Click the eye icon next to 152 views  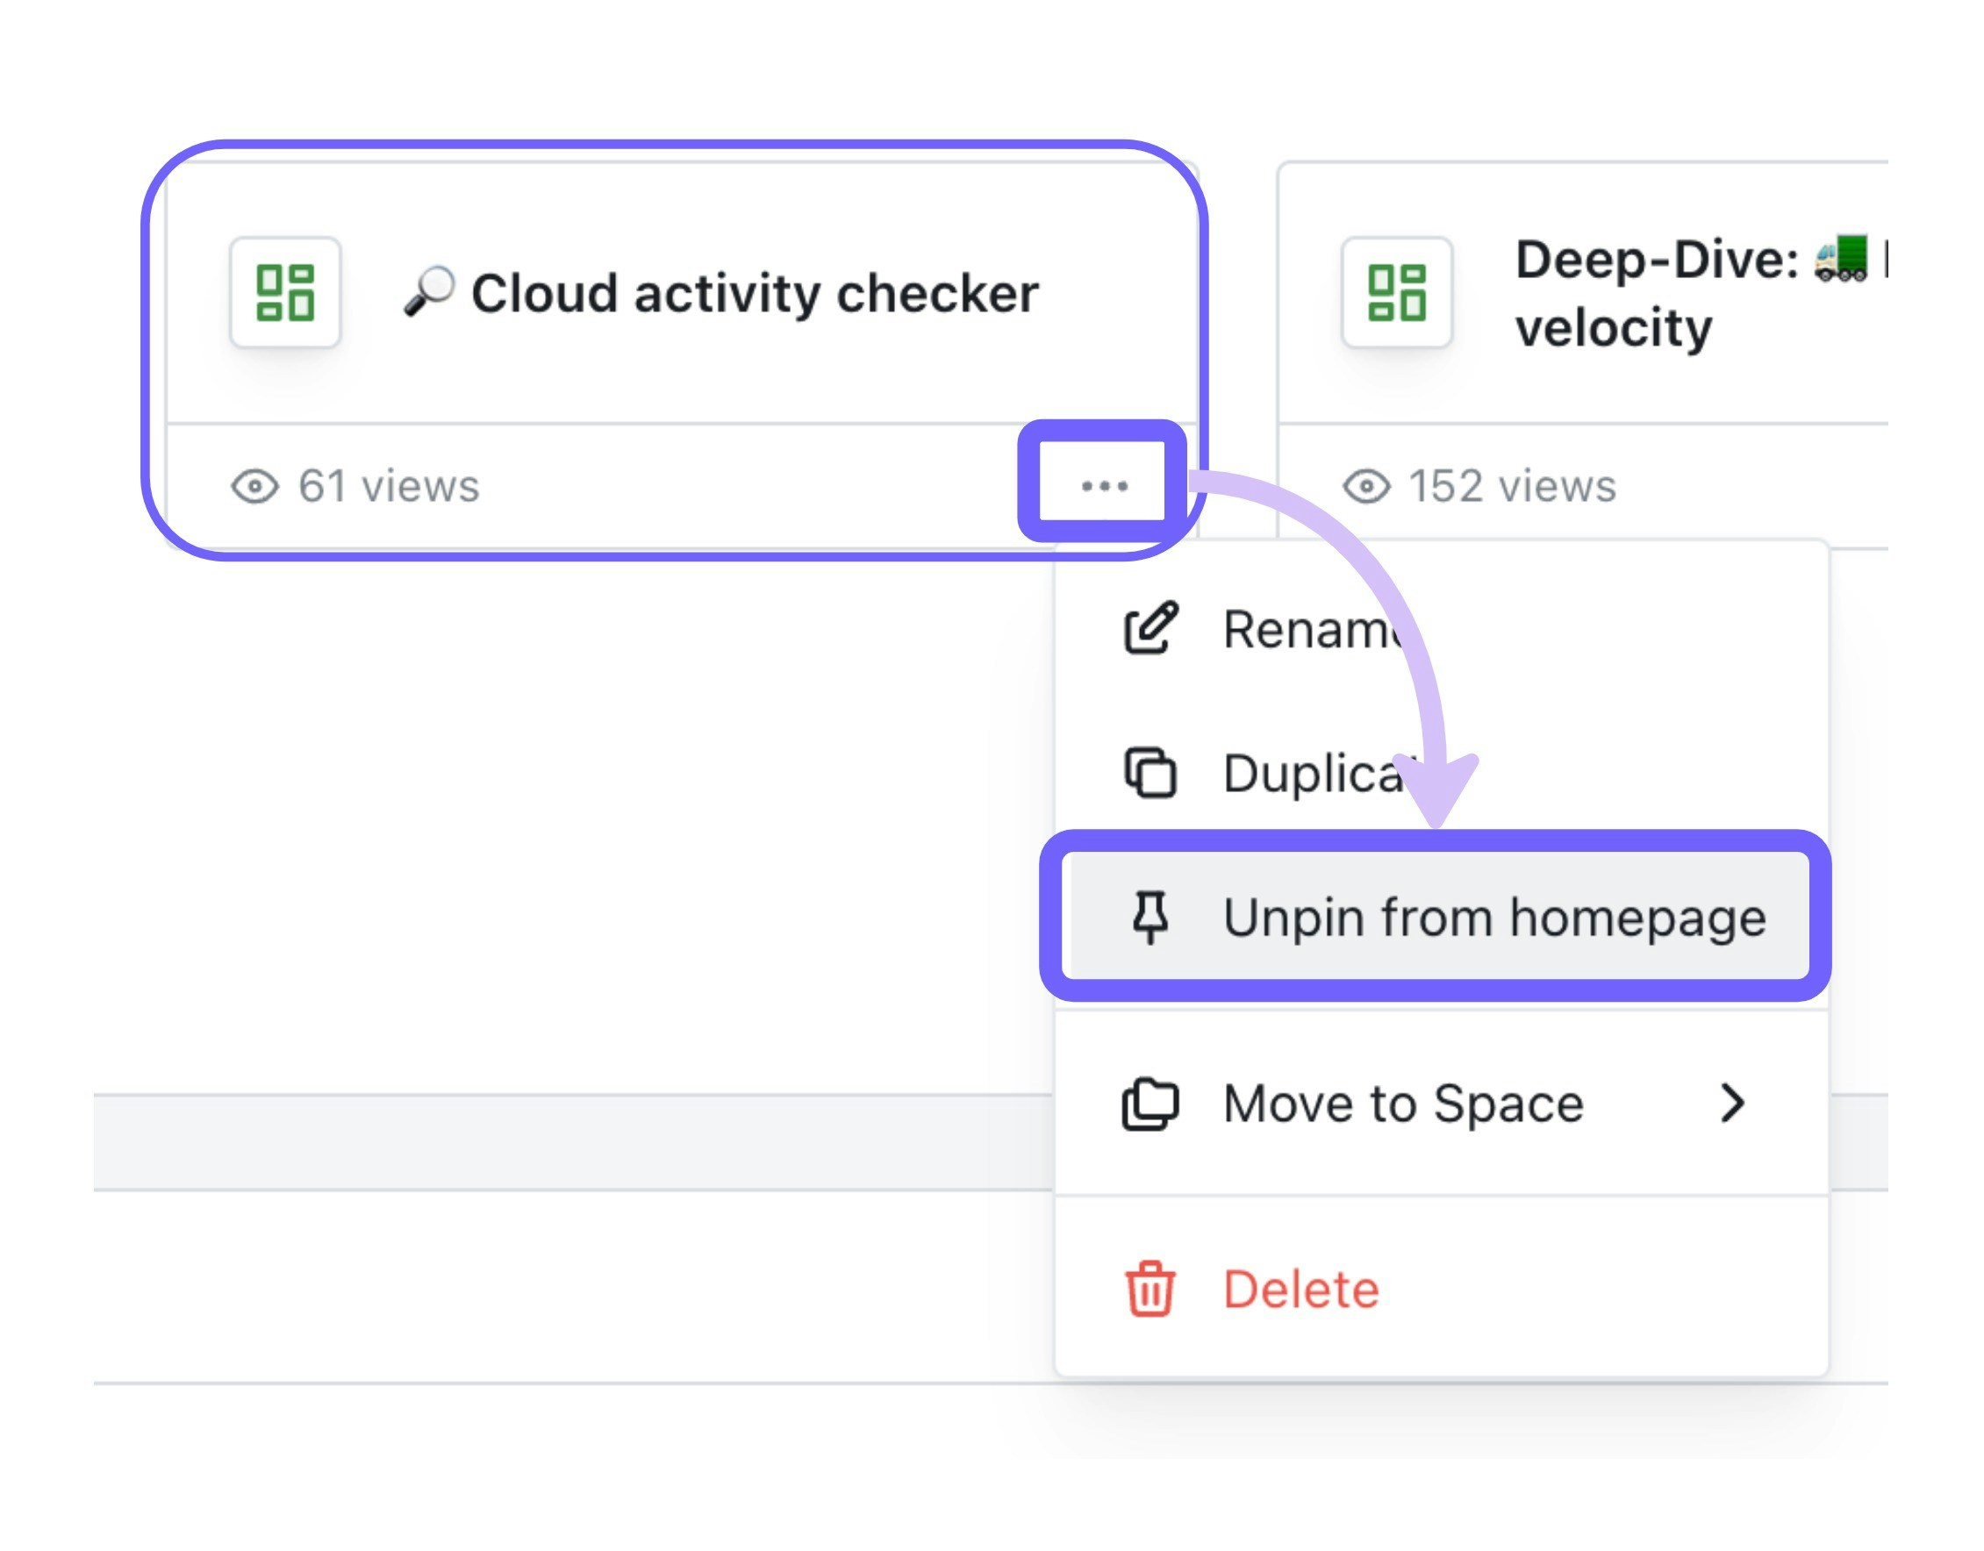tap(1366, 486)
